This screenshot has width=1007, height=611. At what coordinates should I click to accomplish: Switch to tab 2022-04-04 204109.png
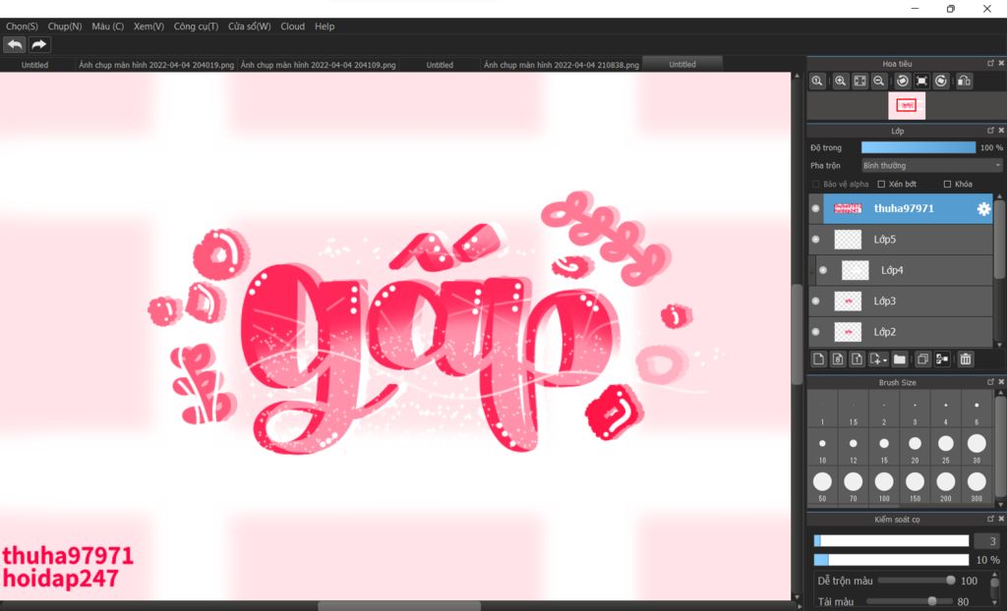(x=320, y=65)
